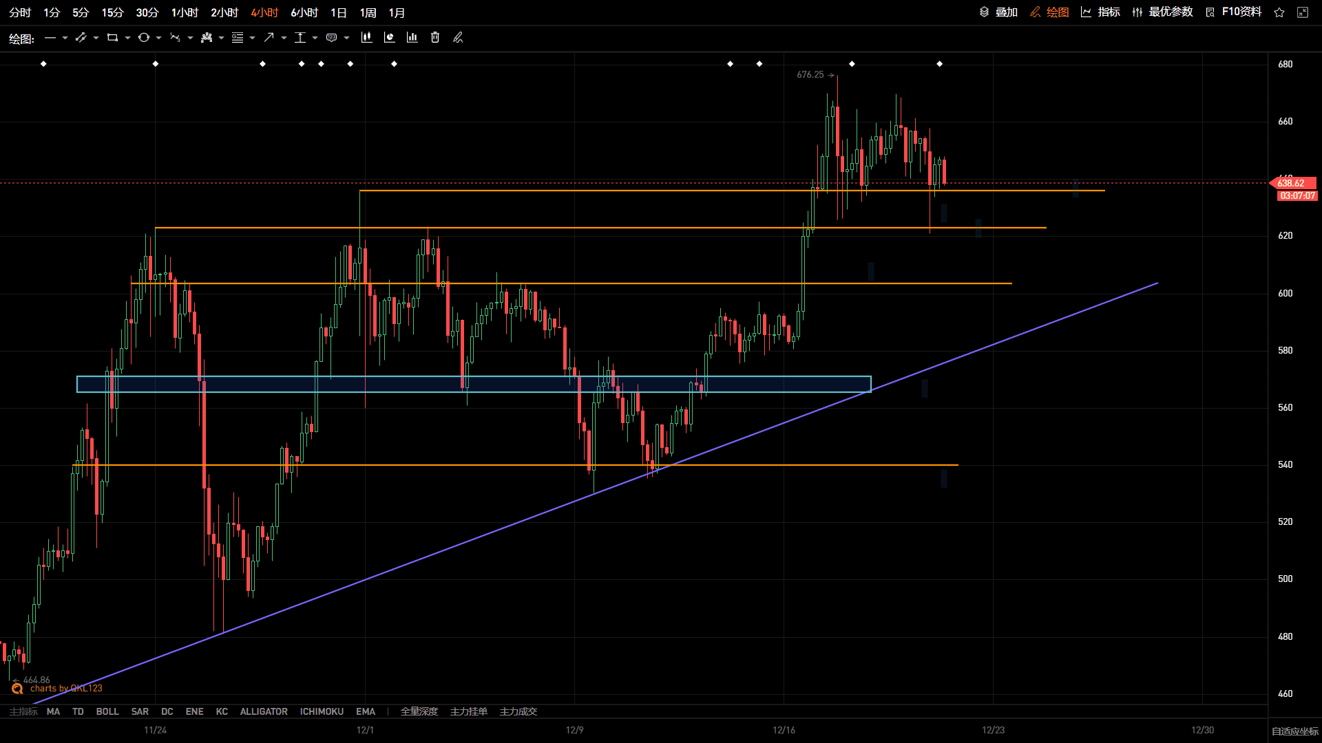Open 最优参数 settings
Image resolution: width=1322 pixels, height=743 pixels.
tap(1162, 12)
